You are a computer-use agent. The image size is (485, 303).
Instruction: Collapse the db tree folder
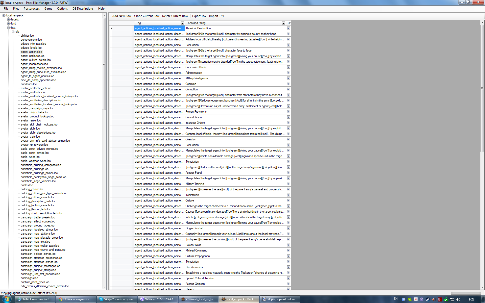pyautogui.click(x=13, y=32)
